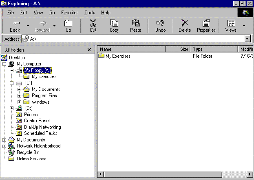Open Properties from the toolbar
The image size is (254, 180).
point(206,26)
